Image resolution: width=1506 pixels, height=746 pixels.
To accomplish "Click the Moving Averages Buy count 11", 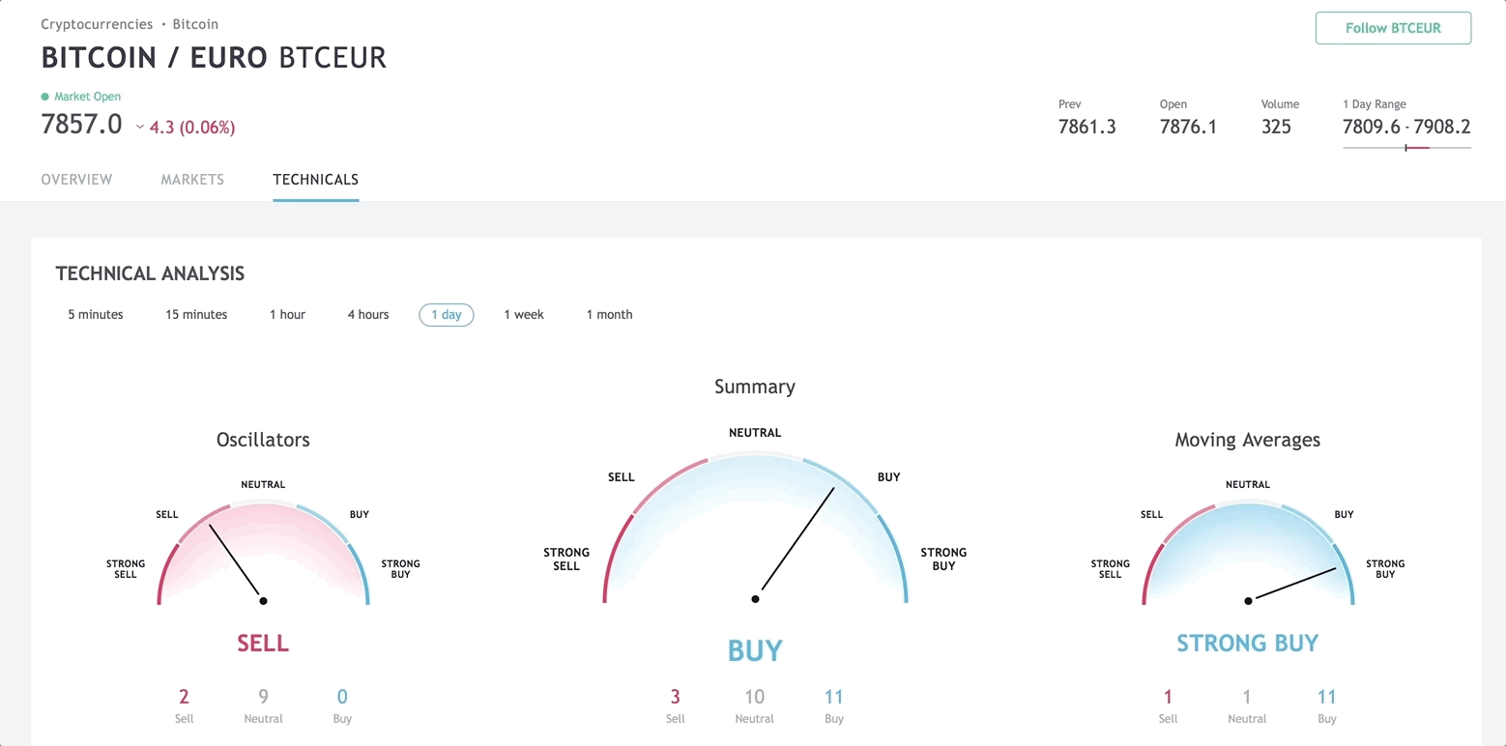I will tap(1327, 697).
